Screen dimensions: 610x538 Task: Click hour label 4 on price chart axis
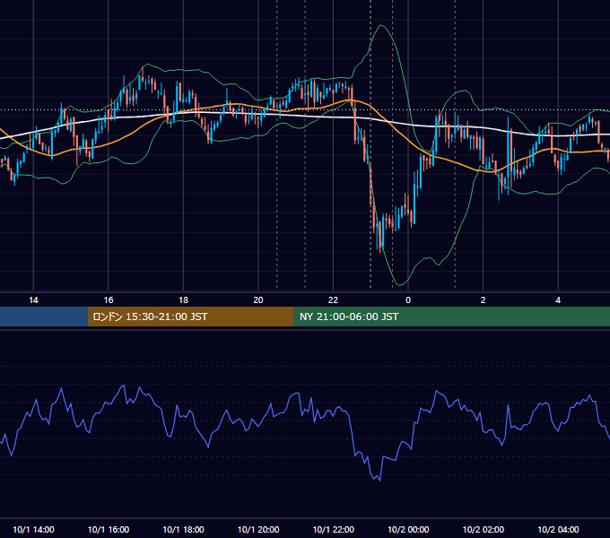pos(558,300)
